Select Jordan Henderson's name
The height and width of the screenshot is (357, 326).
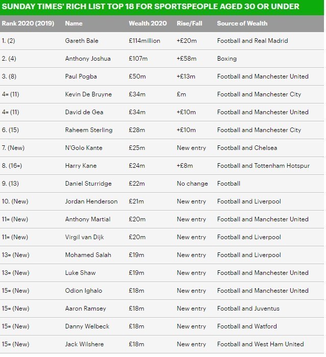(91, 201)
